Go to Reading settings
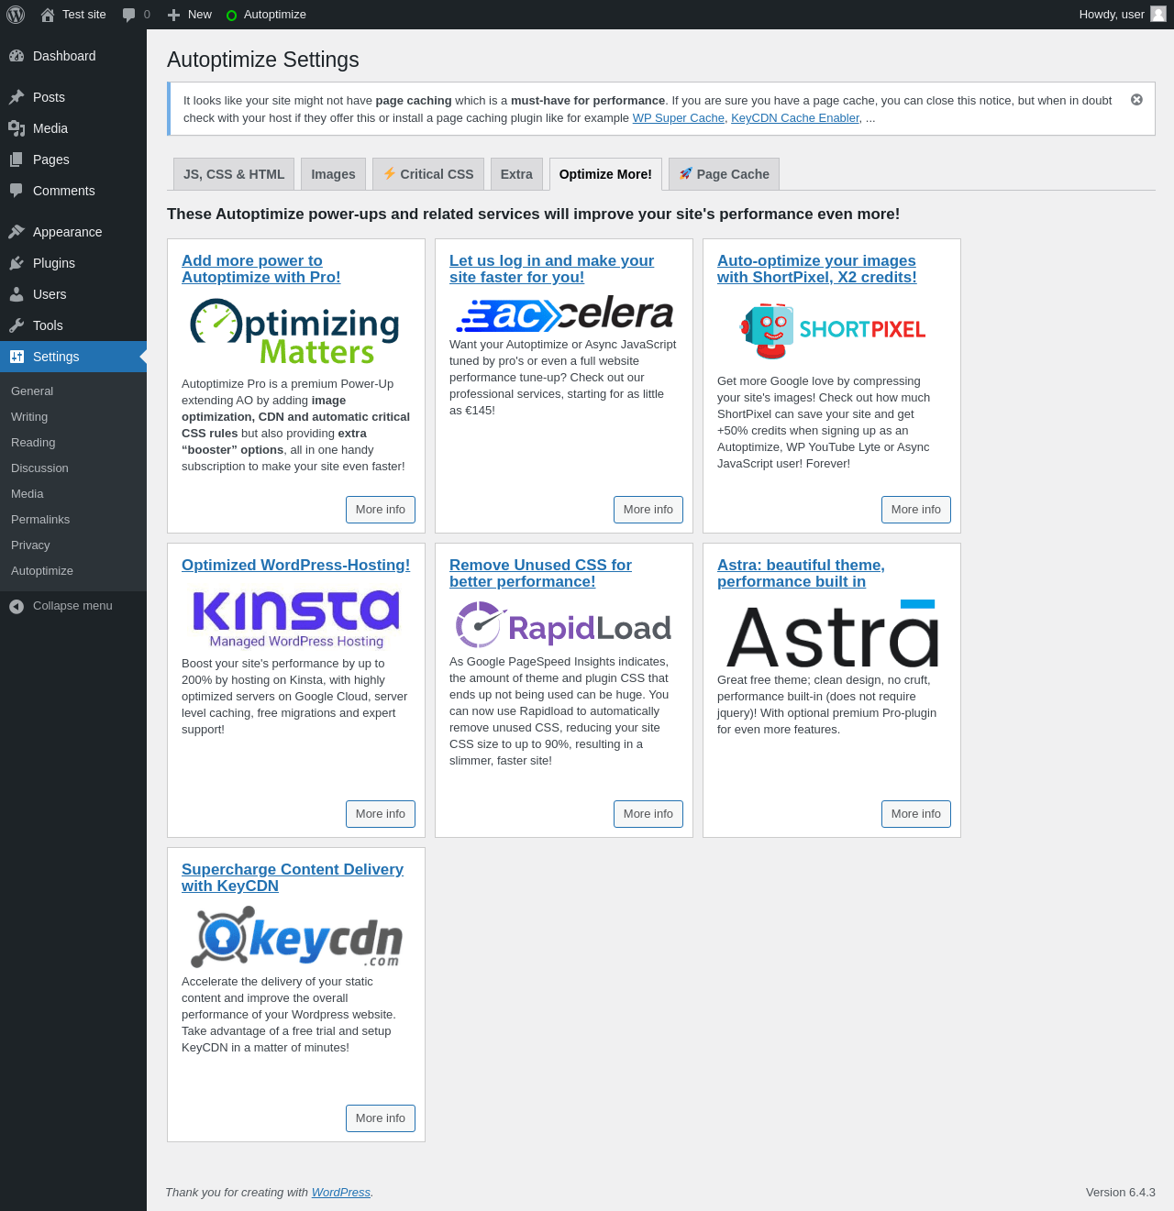The image size is (1174, 1211). coord(33,443)
